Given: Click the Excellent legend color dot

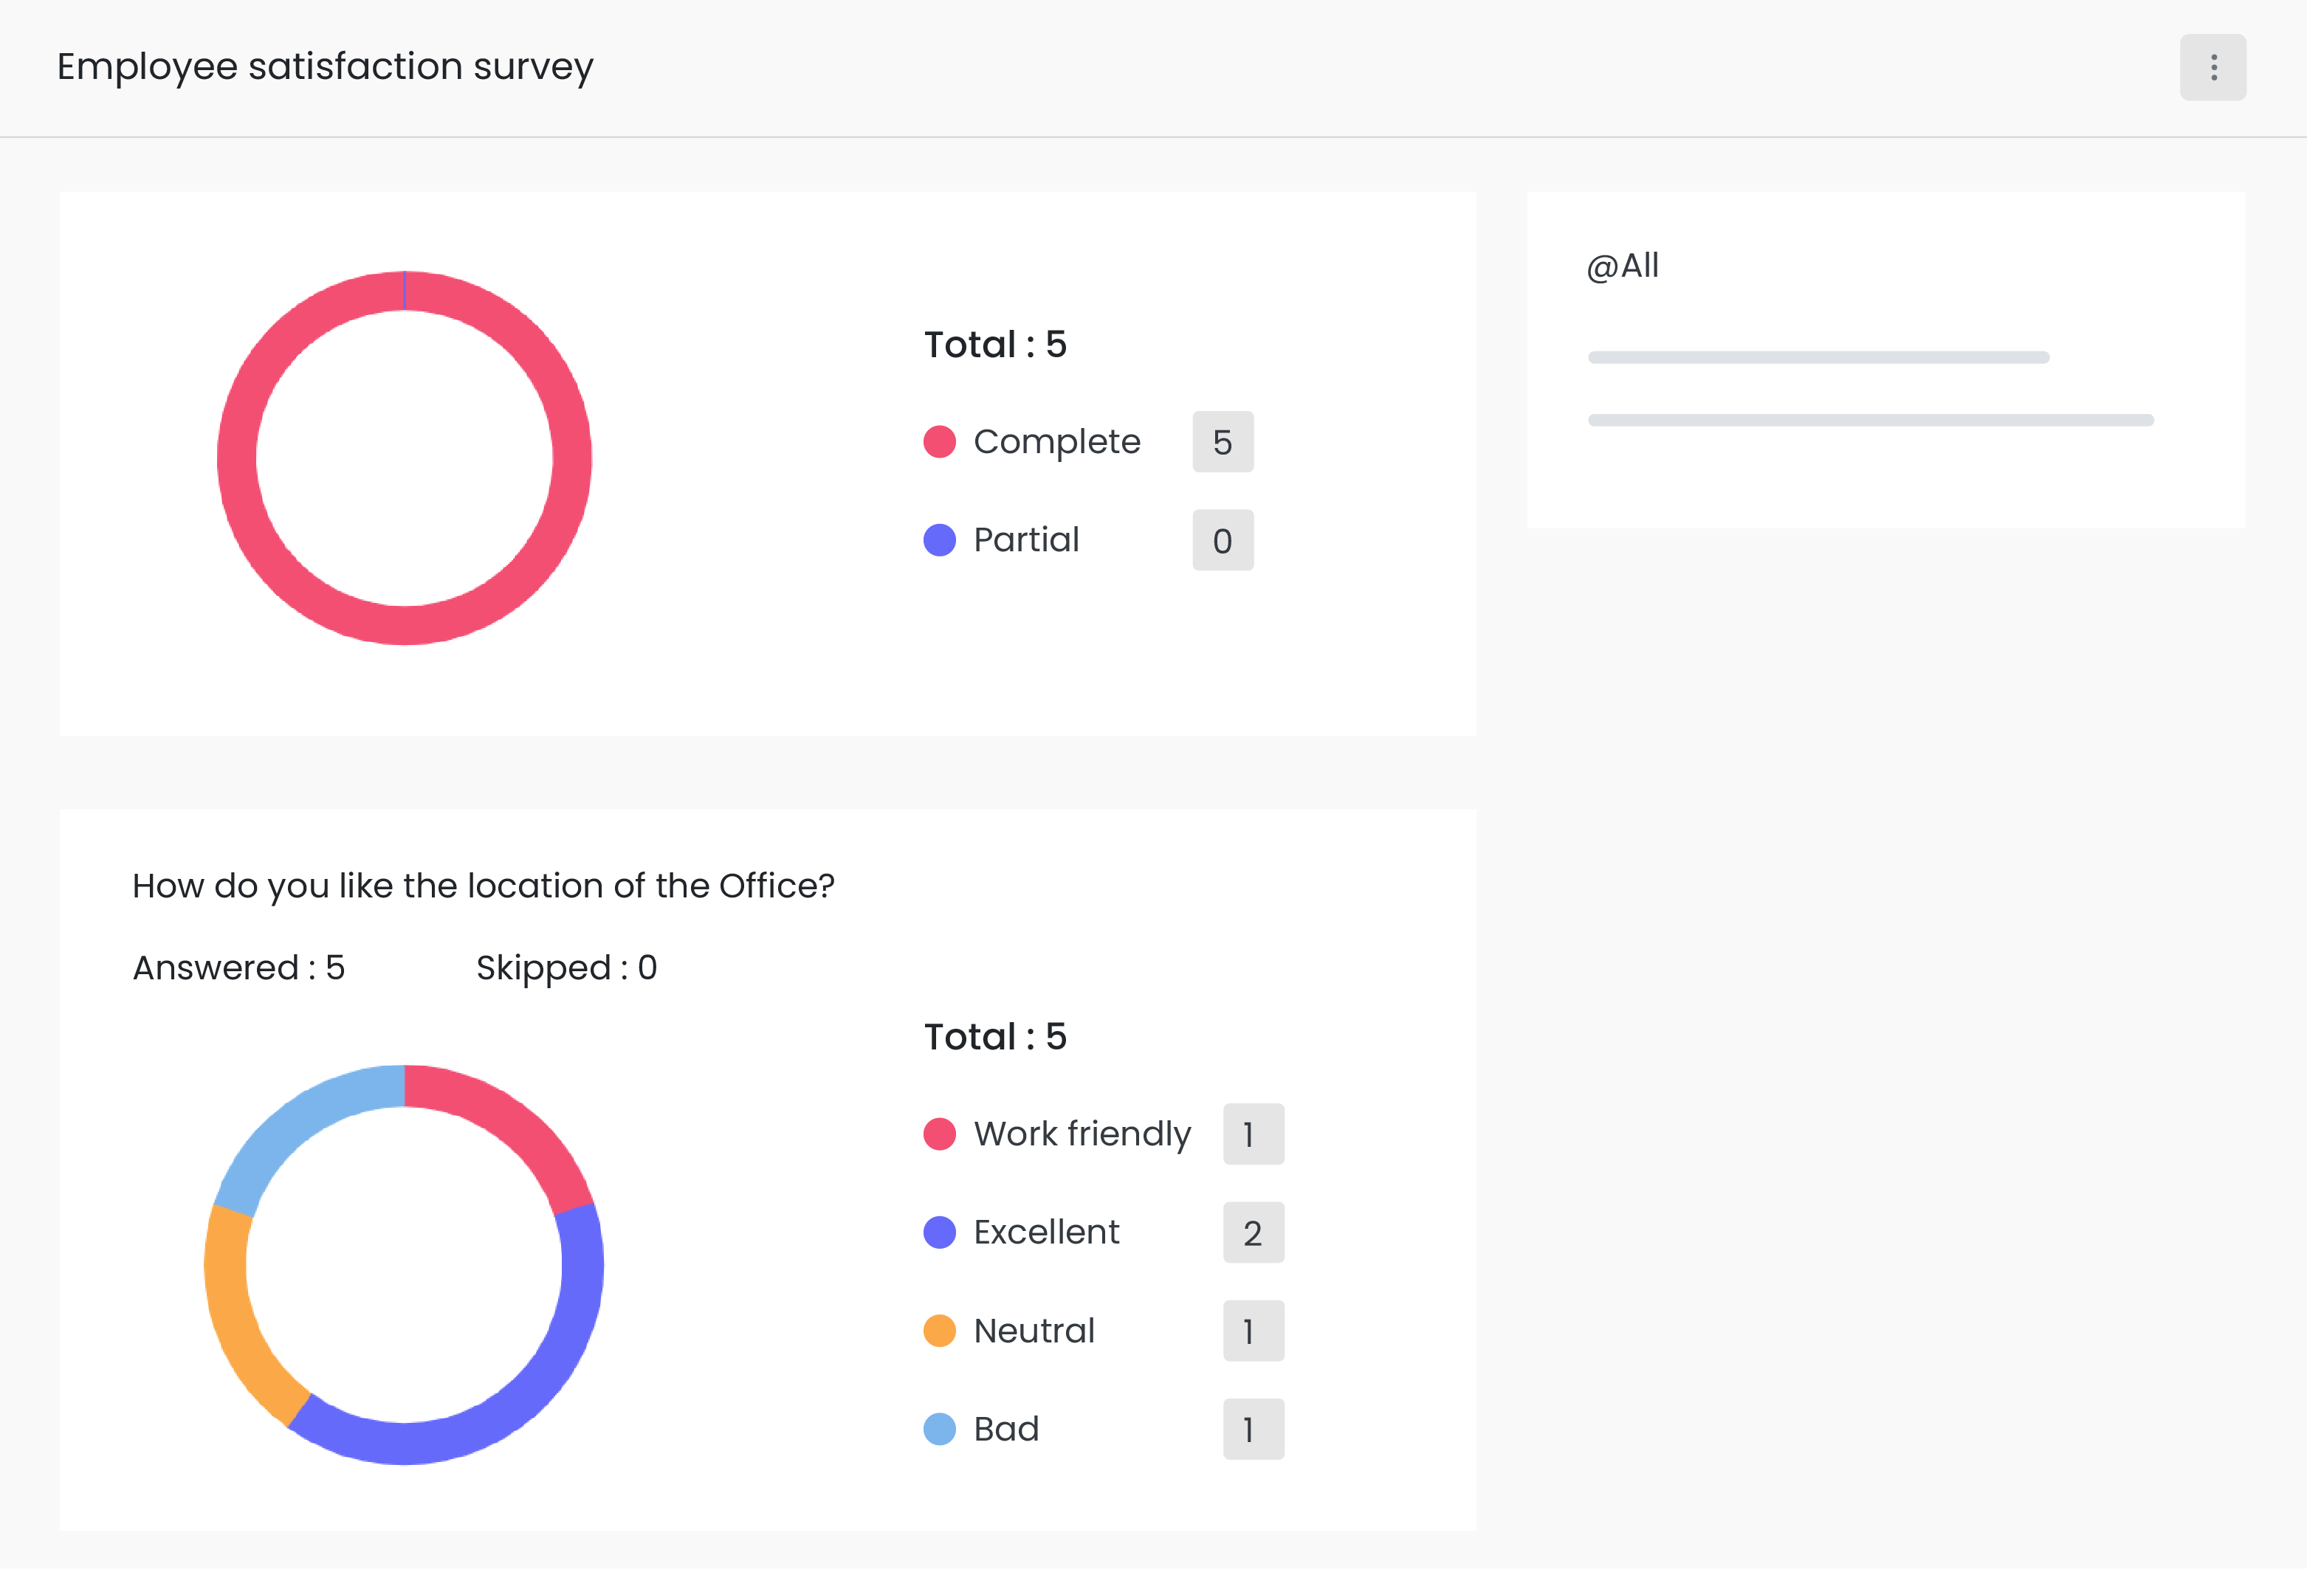Looking at the screenshot, I should click(x=939, y=1232).
